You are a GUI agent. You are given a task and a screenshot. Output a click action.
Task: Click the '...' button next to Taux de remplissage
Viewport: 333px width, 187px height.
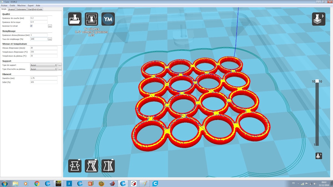click(x=50, y=39)
